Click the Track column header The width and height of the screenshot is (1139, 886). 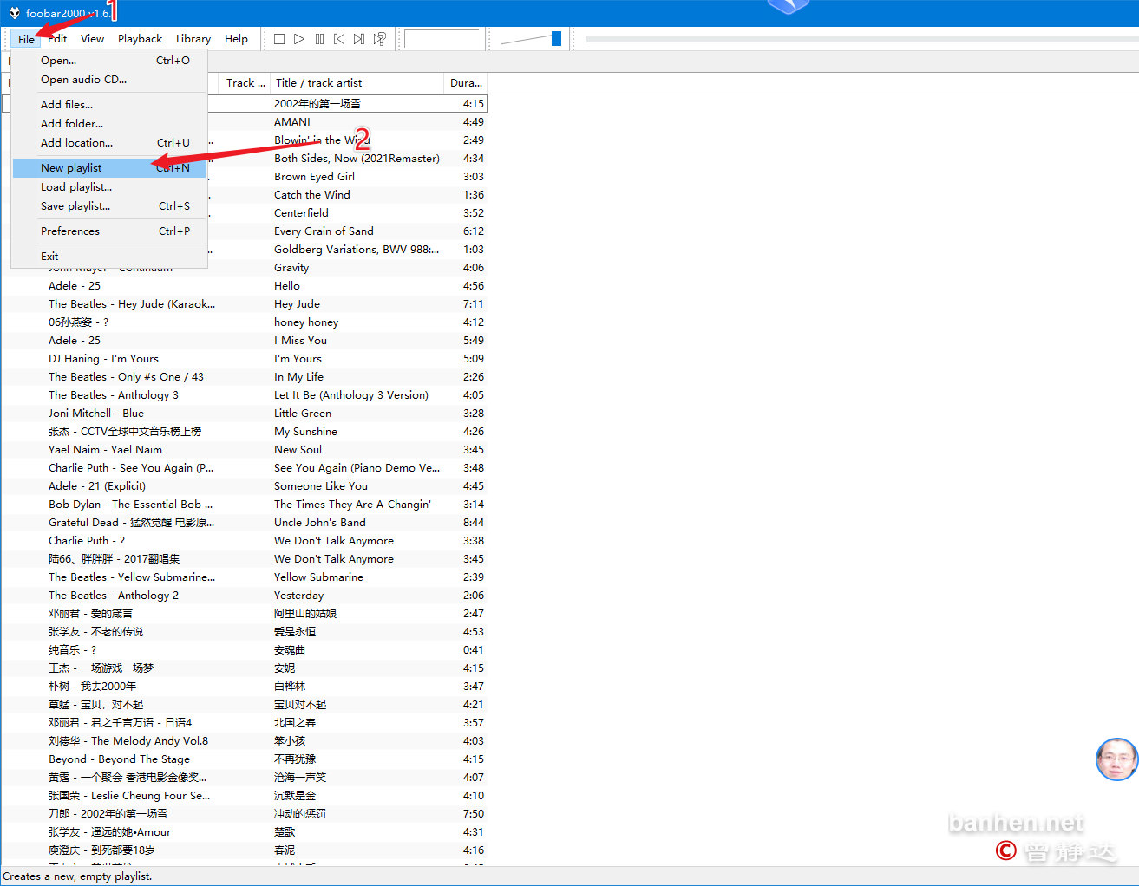[244, 83]
